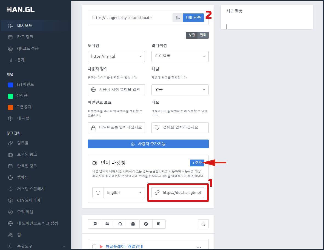324x250 pixels.
Task: Click the 사용자 추가기능 button
Action: click(148, 144)
